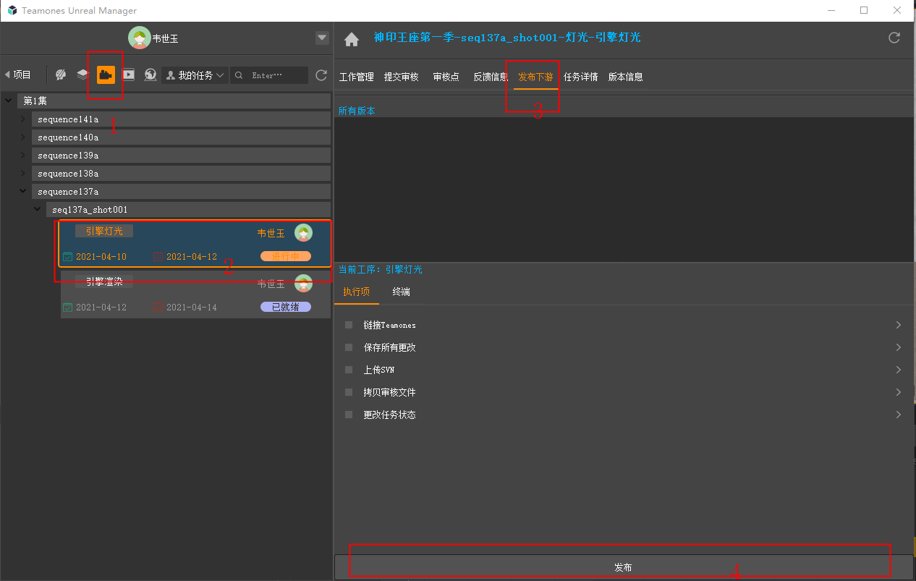This screenshot has width=916, height=581.
Task: Toggle the 保存所有更改 checkbox
Action: pos(349,347)
